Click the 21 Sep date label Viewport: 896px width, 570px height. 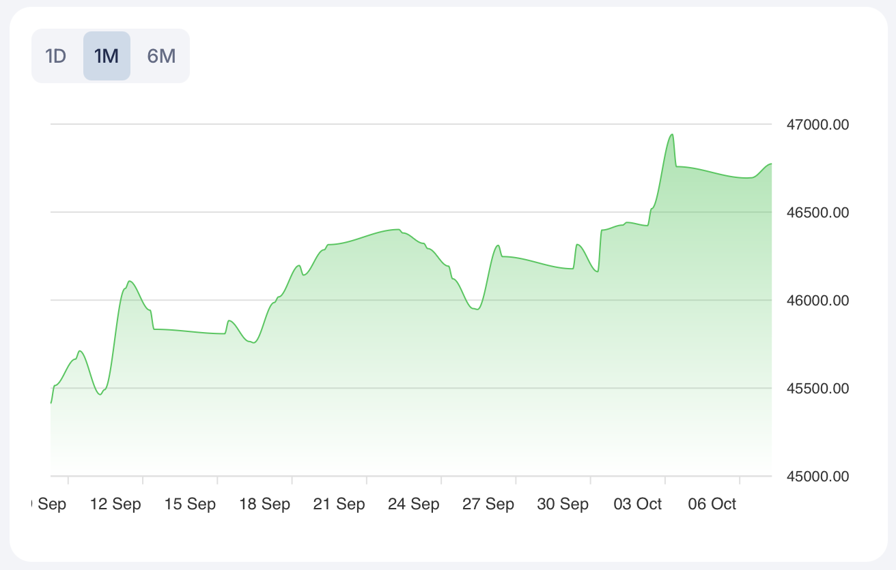point(339,505)
